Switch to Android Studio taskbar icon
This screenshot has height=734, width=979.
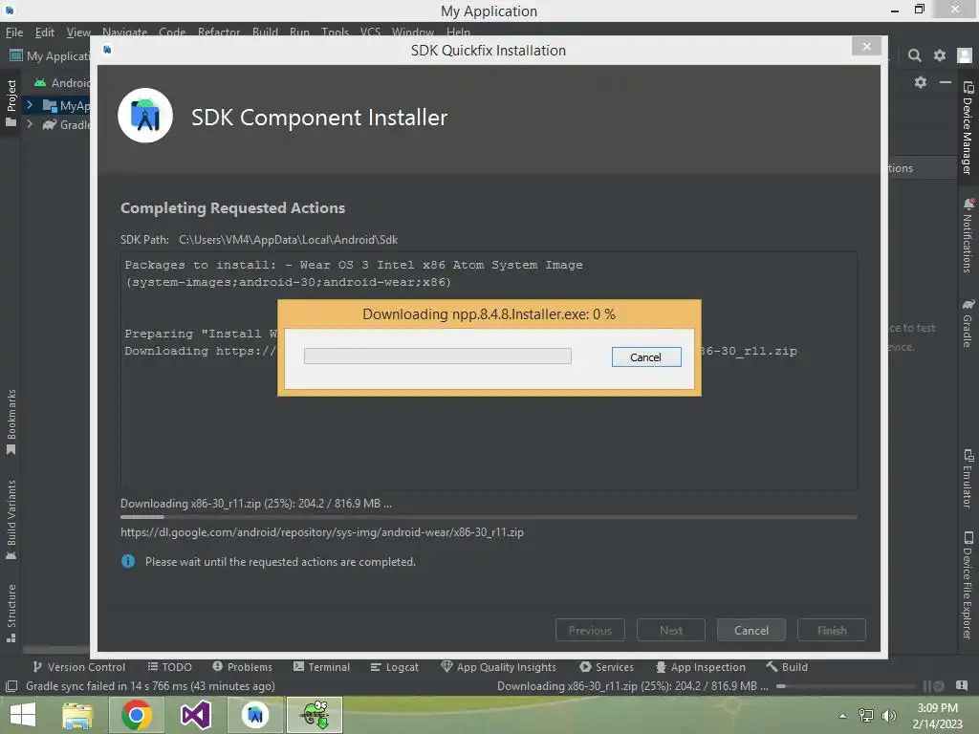coord(254,715)
